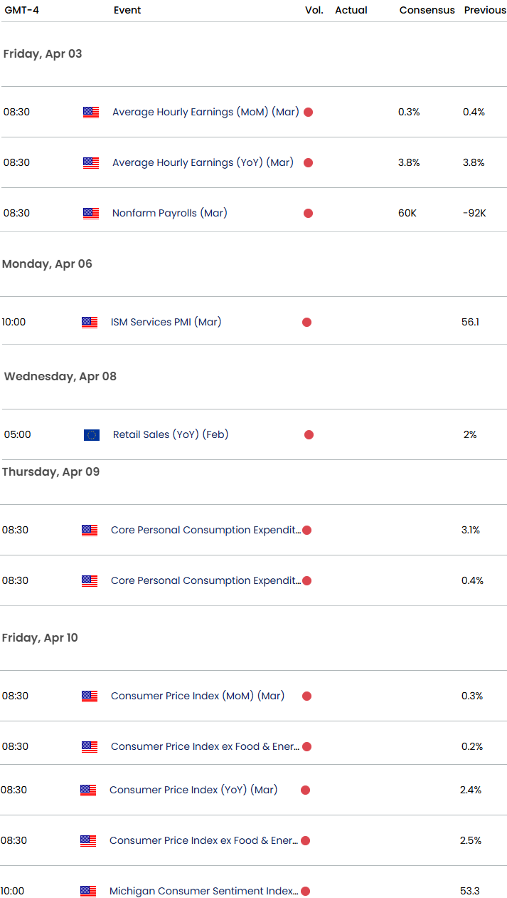Open ISM Services PMI (Mar) event
This screenshot has width=507, height=898.
pyautogui.click(x=166, y=322)
